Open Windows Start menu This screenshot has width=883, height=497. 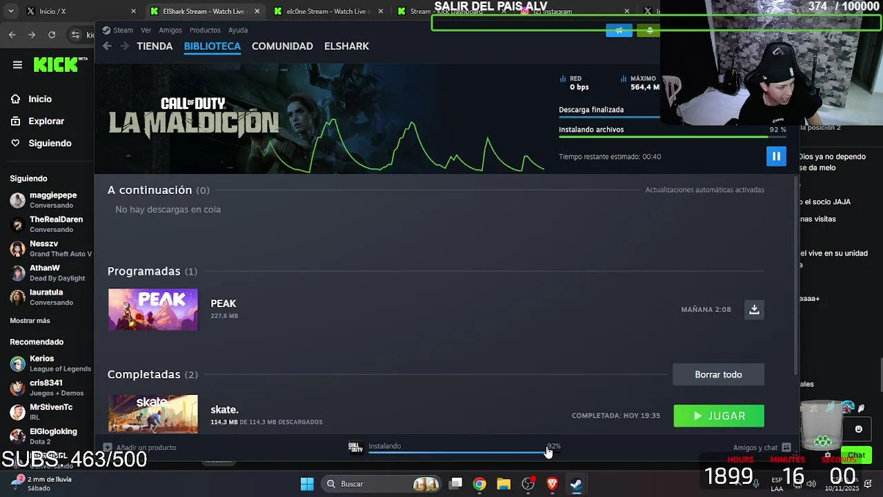[307, 484]
